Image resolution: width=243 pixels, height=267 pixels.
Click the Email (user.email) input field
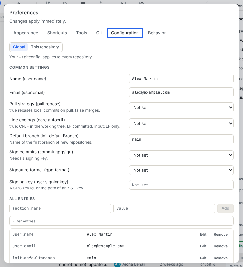[181, 92]
